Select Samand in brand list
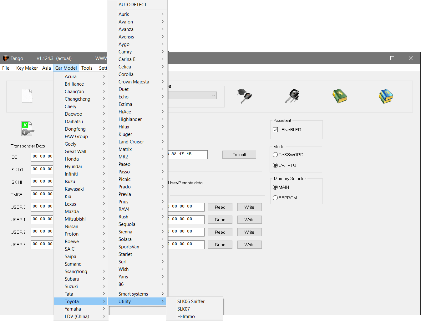This screenshot has height=324, width=421. click(x=81, y=264)
